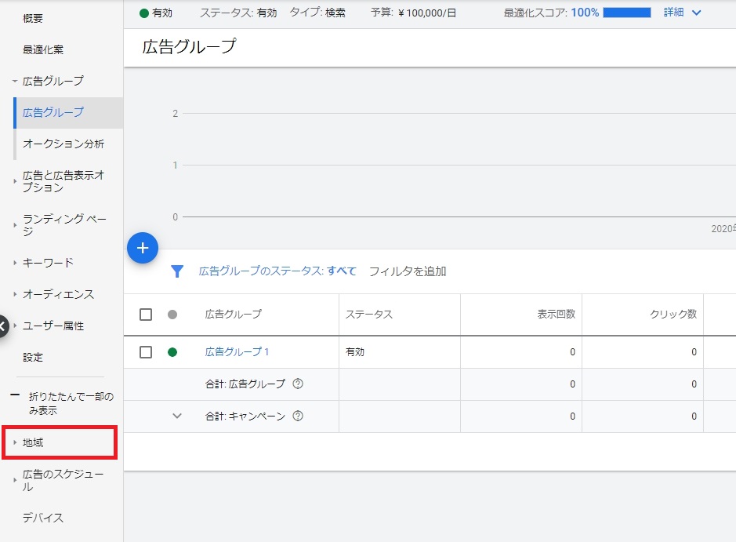This screenshot has width=736, height=542.
Task: Open 設定 in the side menu
Action: [33, 358]
